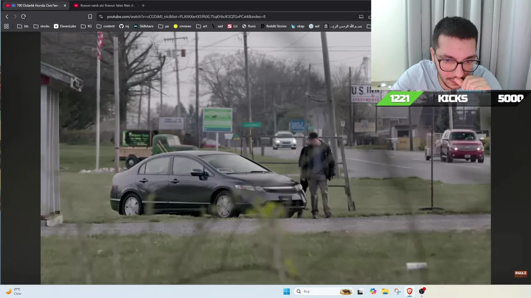531x298 pixels.
Task: Open the Reddit Stories bookmark
Action: 273,26
